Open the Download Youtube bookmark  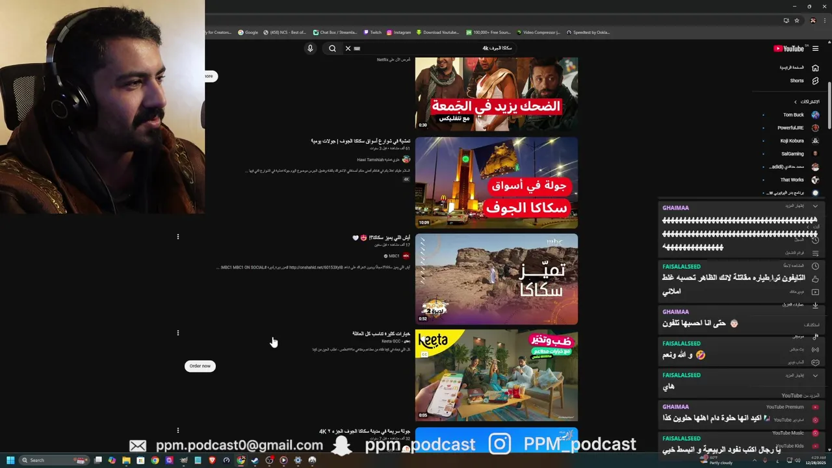click(x=438, y=32)
